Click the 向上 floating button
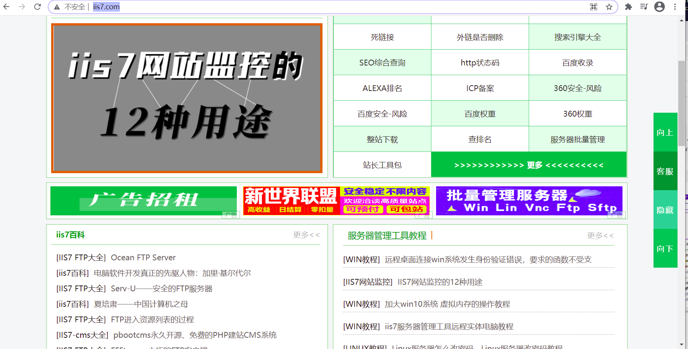This screenshot has height=349, width=688. [665, 132]
